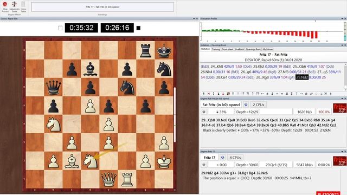Switch to the LiveBook tab
Viewport: 347px width, 195px height.
[x=240, y=49]
